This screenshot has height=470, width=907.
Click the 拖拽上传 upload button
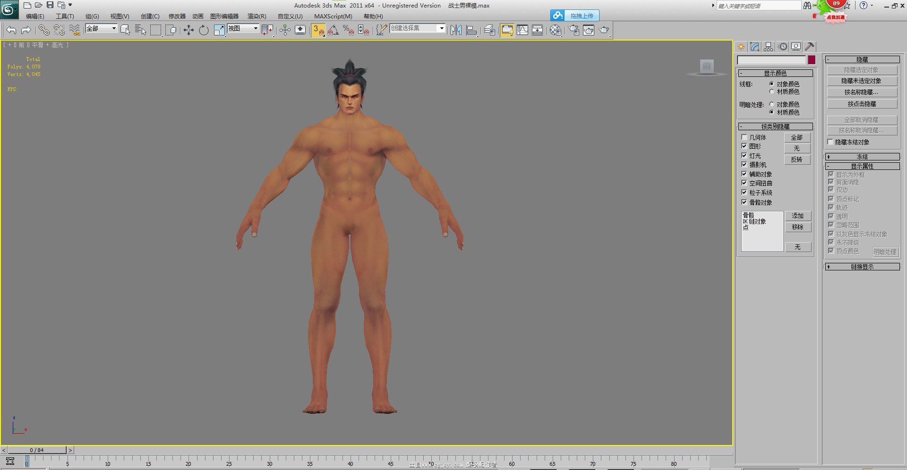(x=575, y=16)
